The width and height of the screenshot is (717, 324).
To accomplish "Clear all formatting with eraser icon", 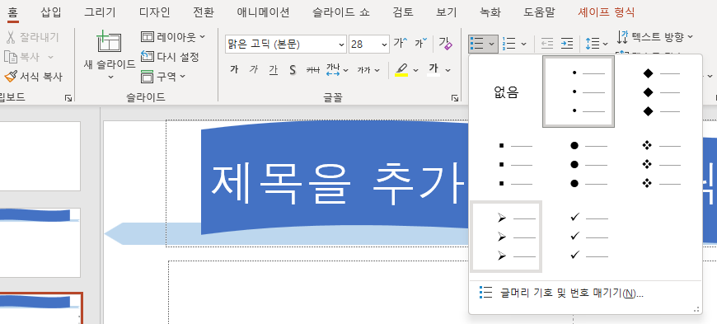I will coord(445,44).
